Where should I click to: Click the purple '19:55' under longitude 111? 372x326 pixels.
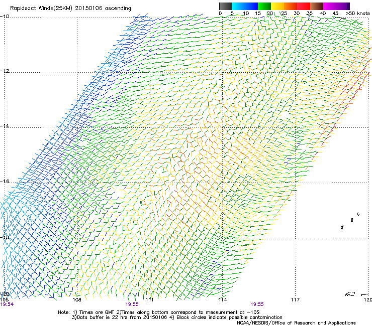pos(132,304)
